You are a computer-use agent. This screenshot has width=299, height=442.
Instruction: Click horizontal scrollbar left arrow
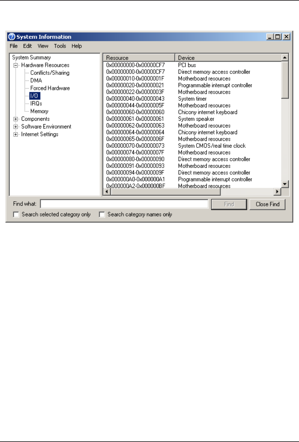(x=107, y=192)
